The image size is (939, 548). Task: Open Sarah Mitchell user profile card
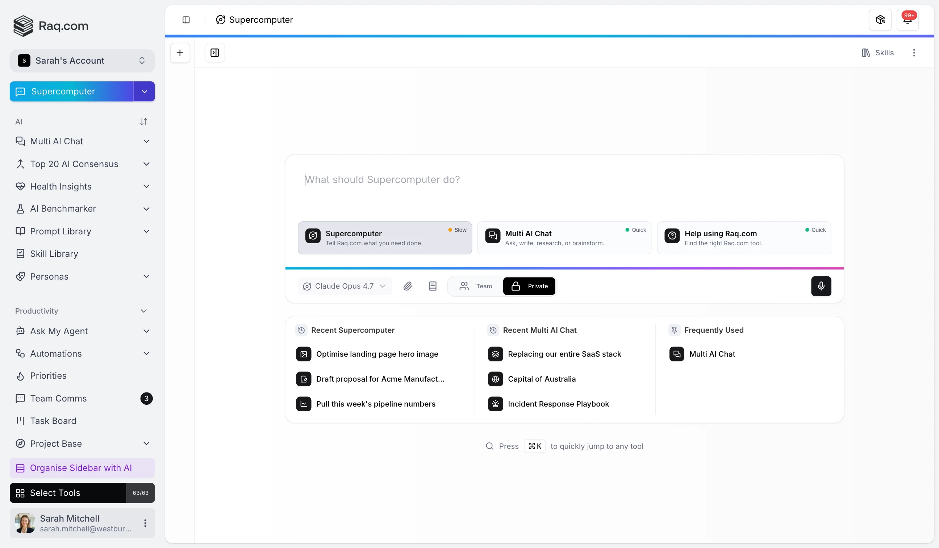tap(82, 523)
